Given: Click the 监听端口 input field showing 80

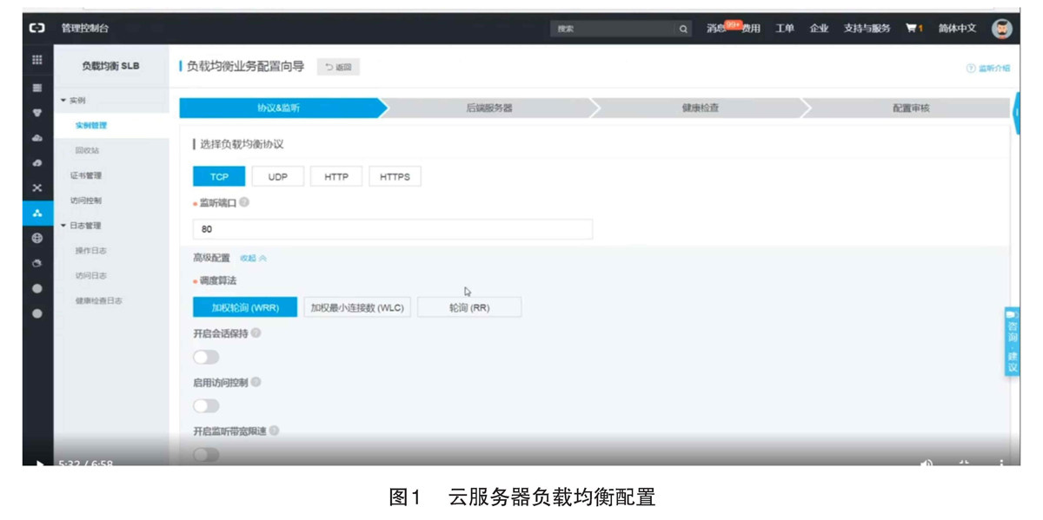Looking at the screenshot, I should coord(393,229).
